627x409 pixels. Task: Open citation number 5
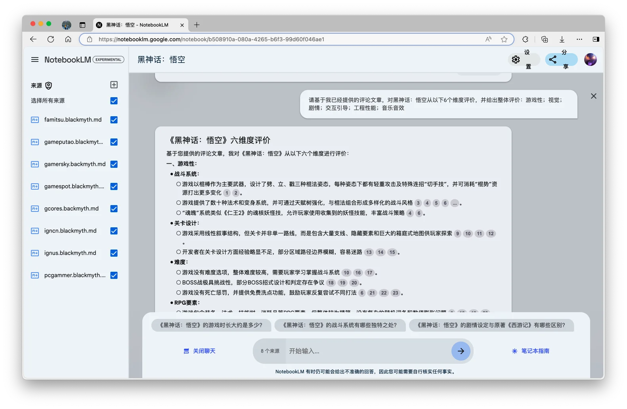[436, 203]
